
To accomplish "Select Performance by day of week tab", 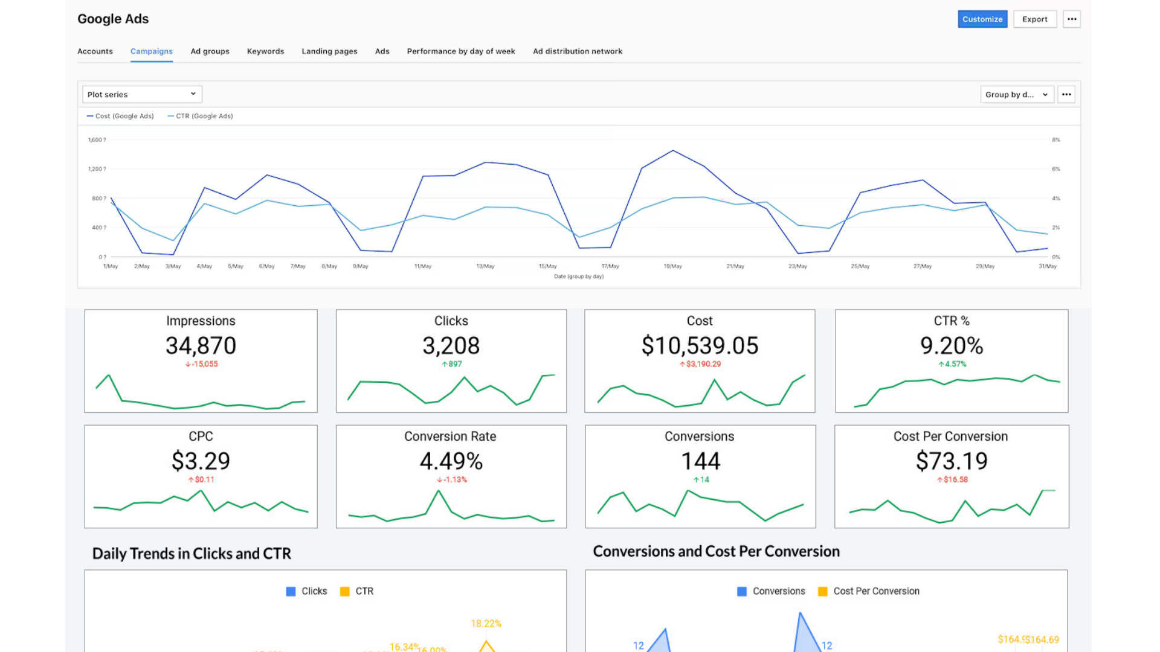I will point(461,51).
